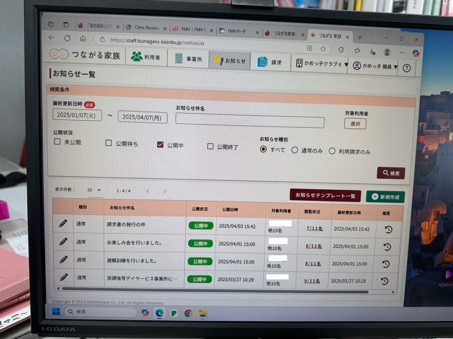Tick the 公開終了 checkbox

pos(210,147)
